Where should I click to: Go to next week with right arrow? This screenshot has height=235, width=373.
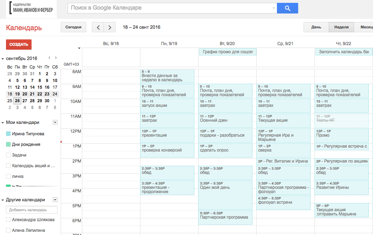point(110,27)
